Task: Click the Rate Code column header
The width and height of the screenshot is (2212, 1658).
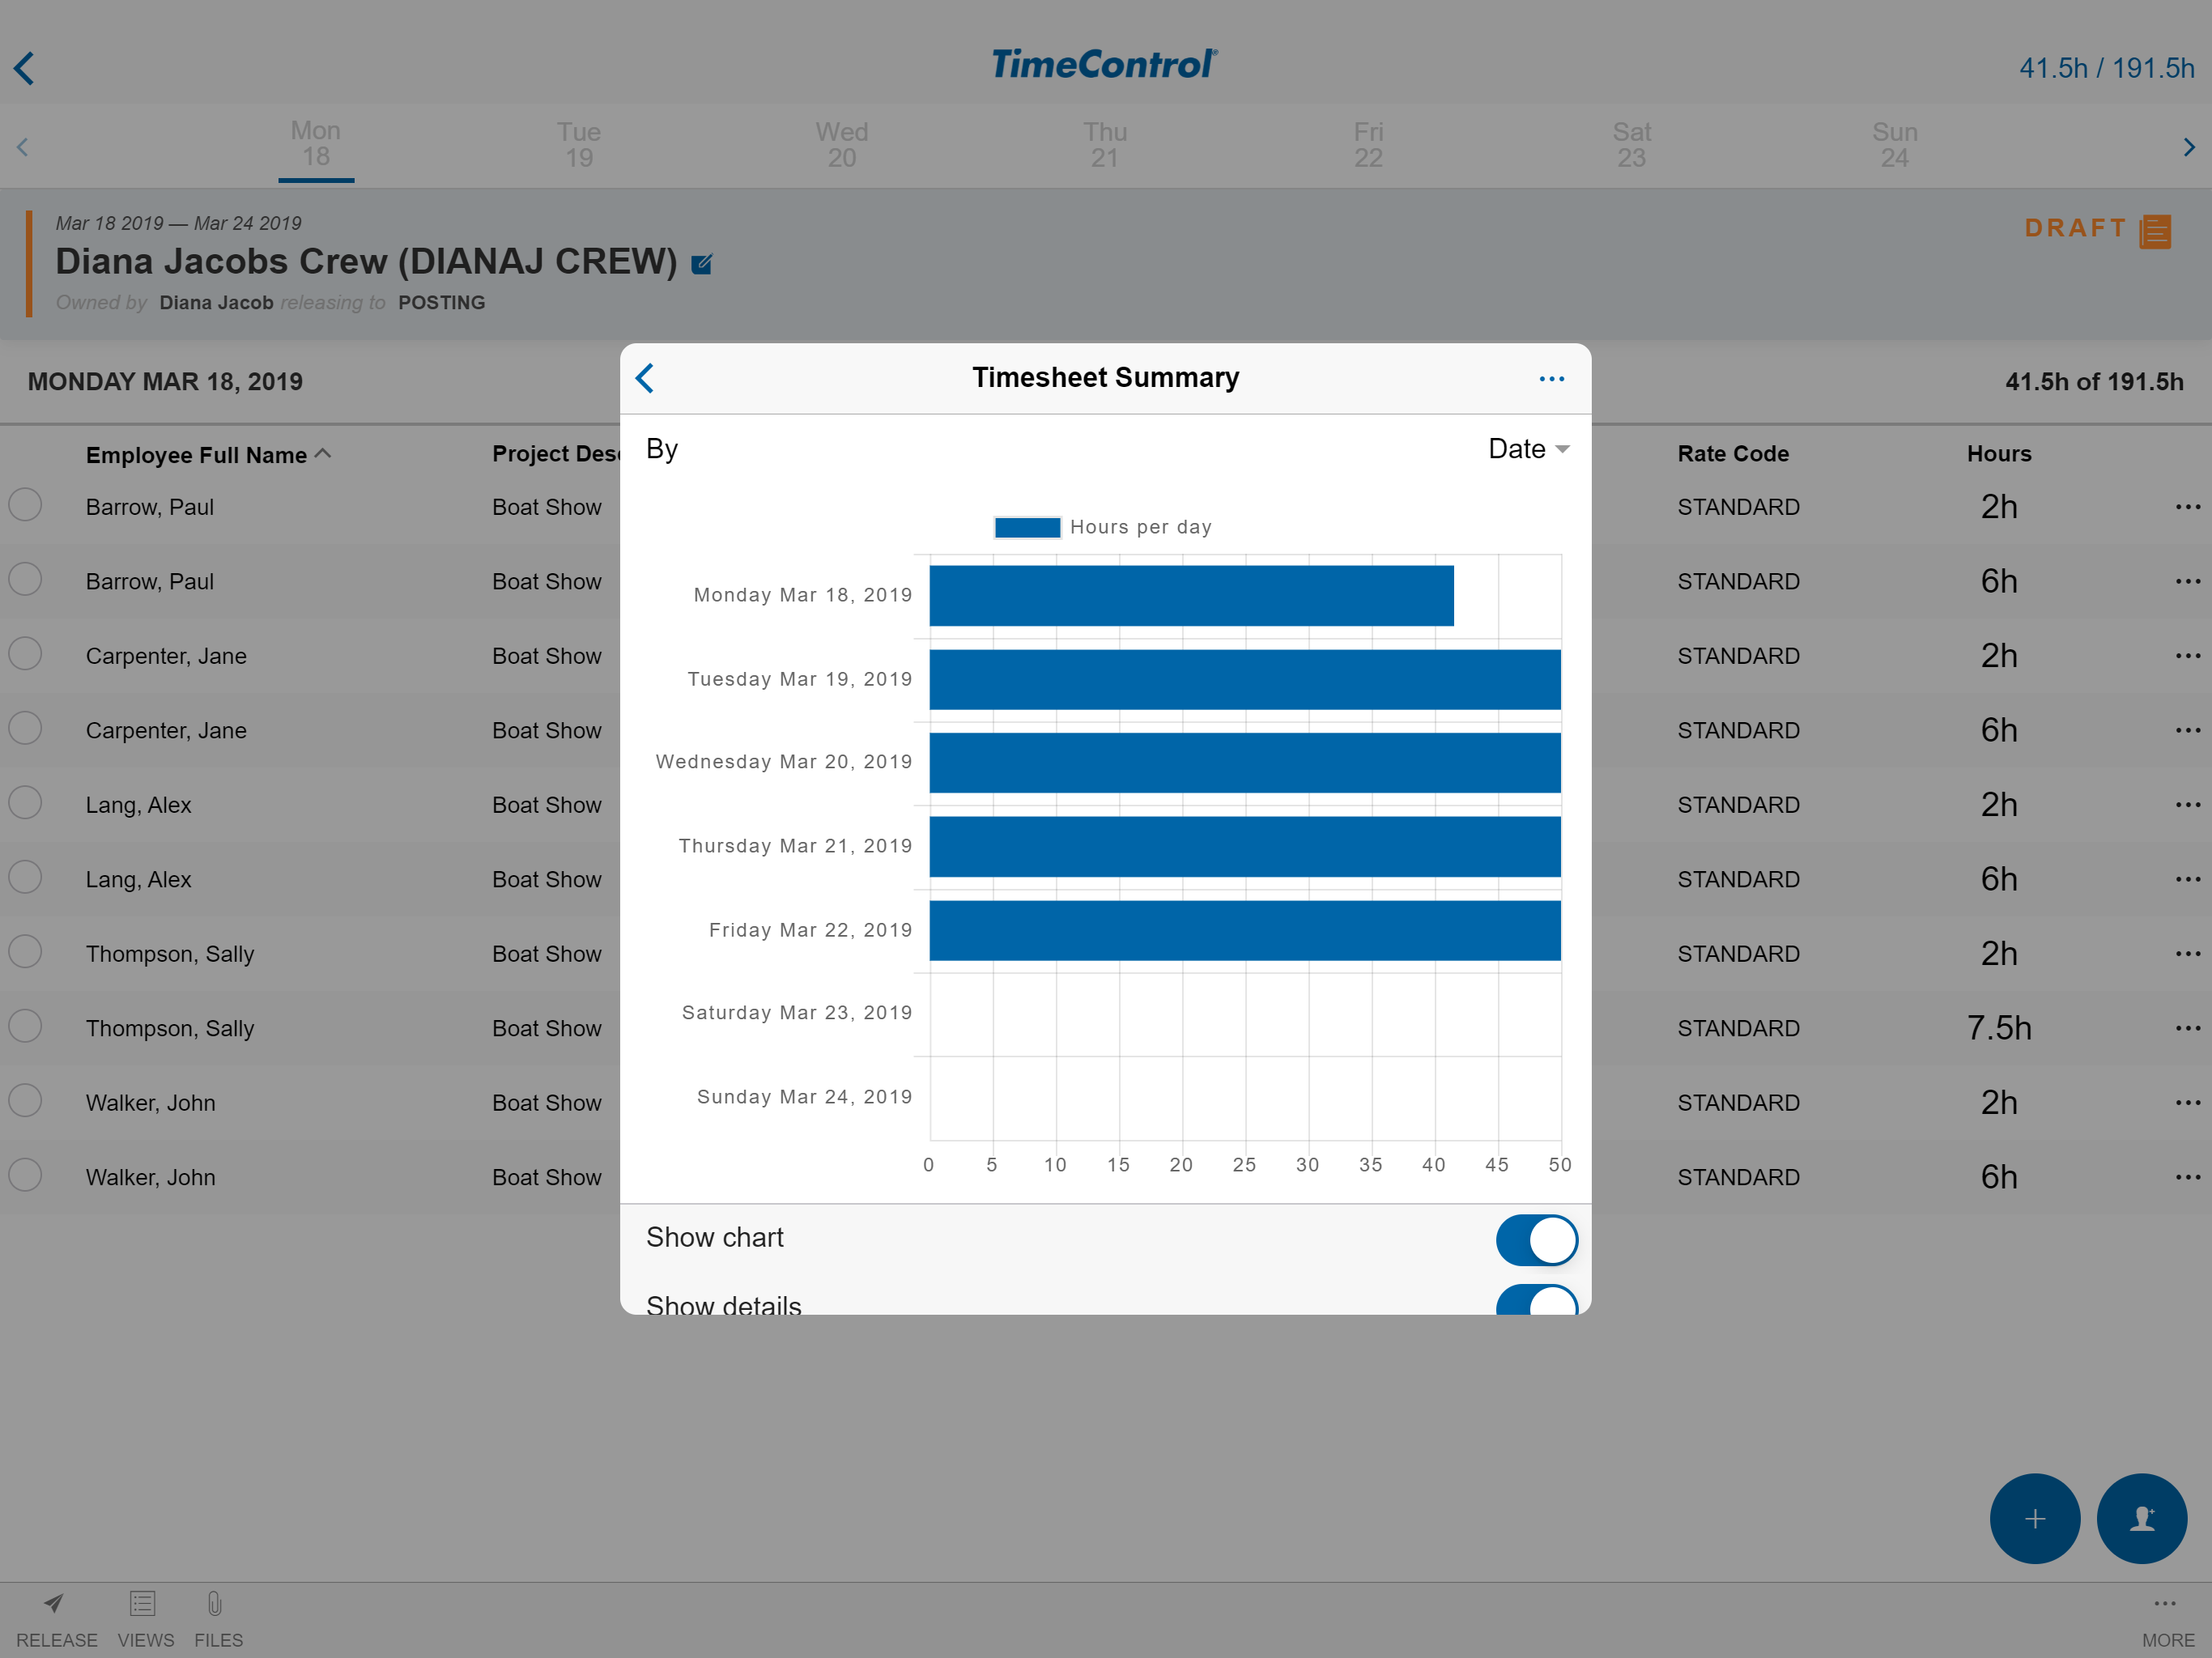Action: pyautogui.click(x=1733, y=454)
